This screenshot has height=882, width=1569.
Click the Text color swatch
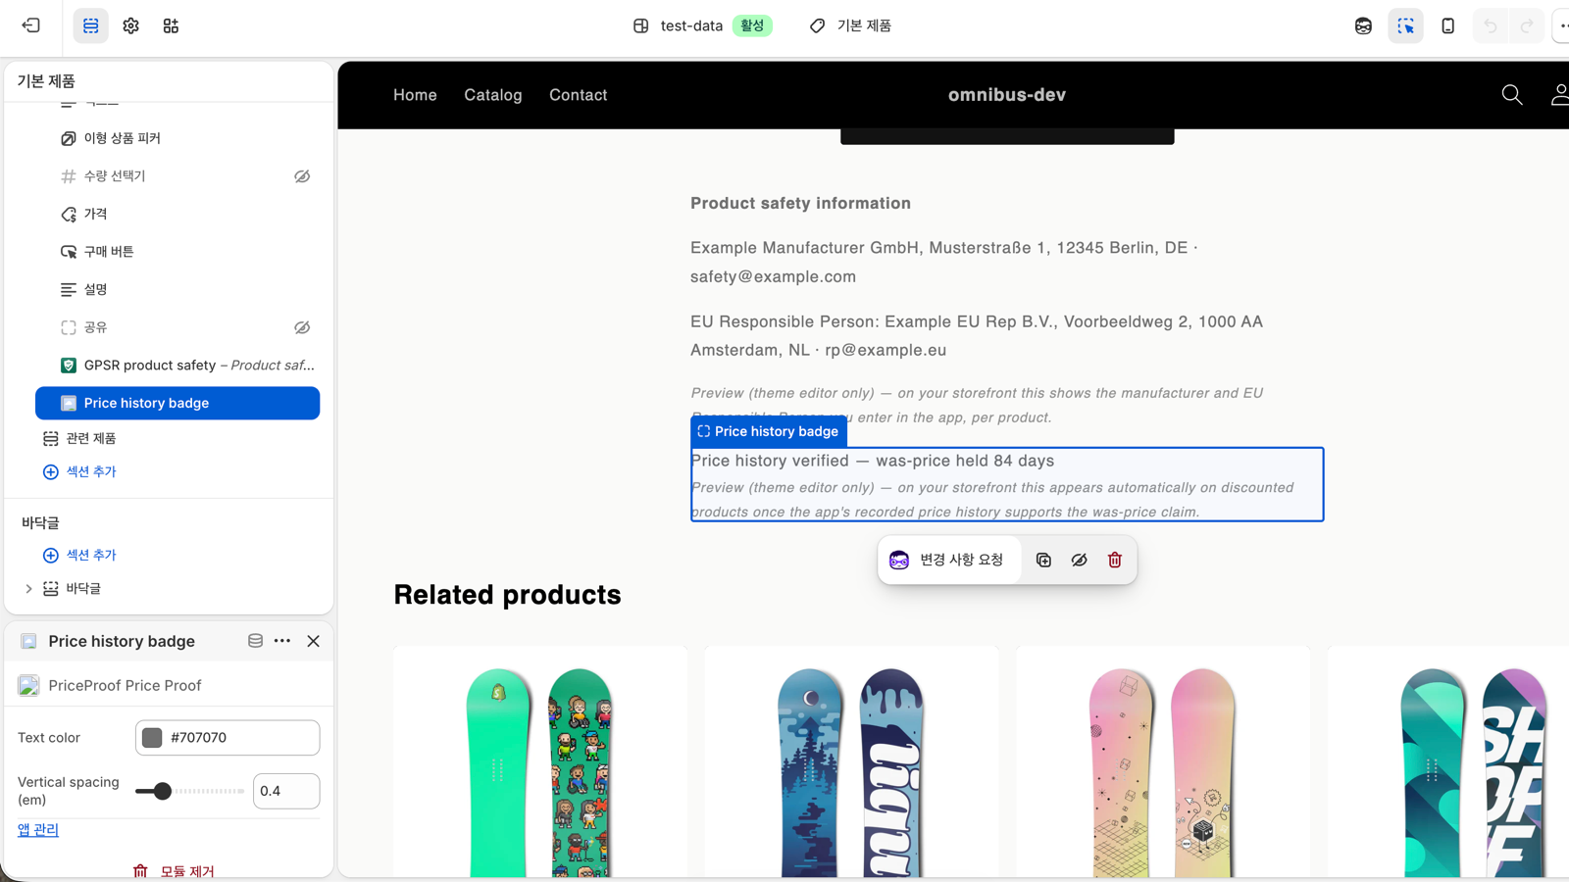[x=152, y=738]
